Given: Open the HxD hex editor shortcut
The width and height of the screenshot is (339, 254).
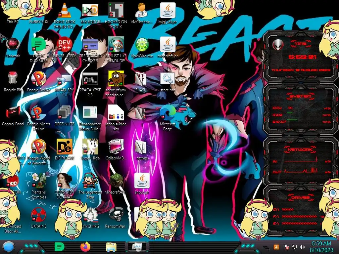Looking at the screenshot, I should tap(90, 13).
